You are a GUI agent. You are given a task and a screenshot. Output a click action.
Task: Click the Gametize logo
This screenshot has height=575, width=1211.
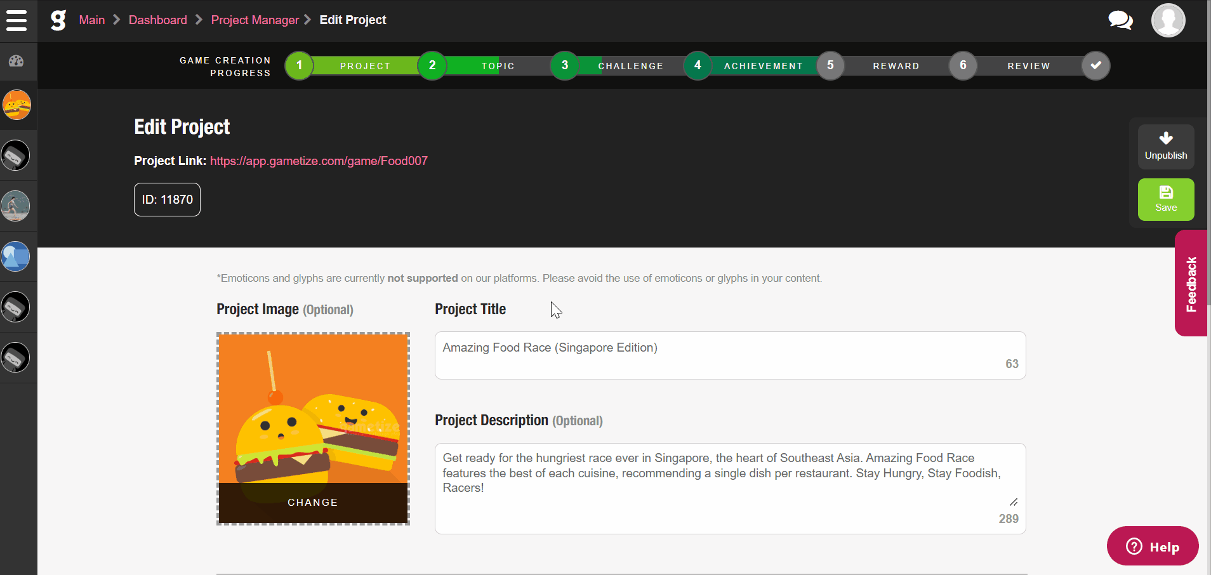pos(58,20)
